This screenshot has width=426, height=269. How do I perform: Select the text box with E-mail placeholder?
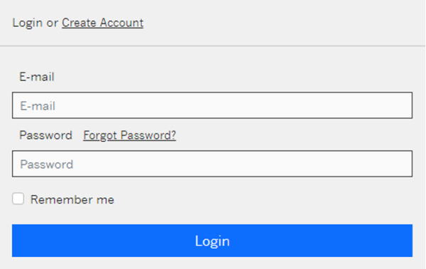pyautogui.click(x=212, y=106)
